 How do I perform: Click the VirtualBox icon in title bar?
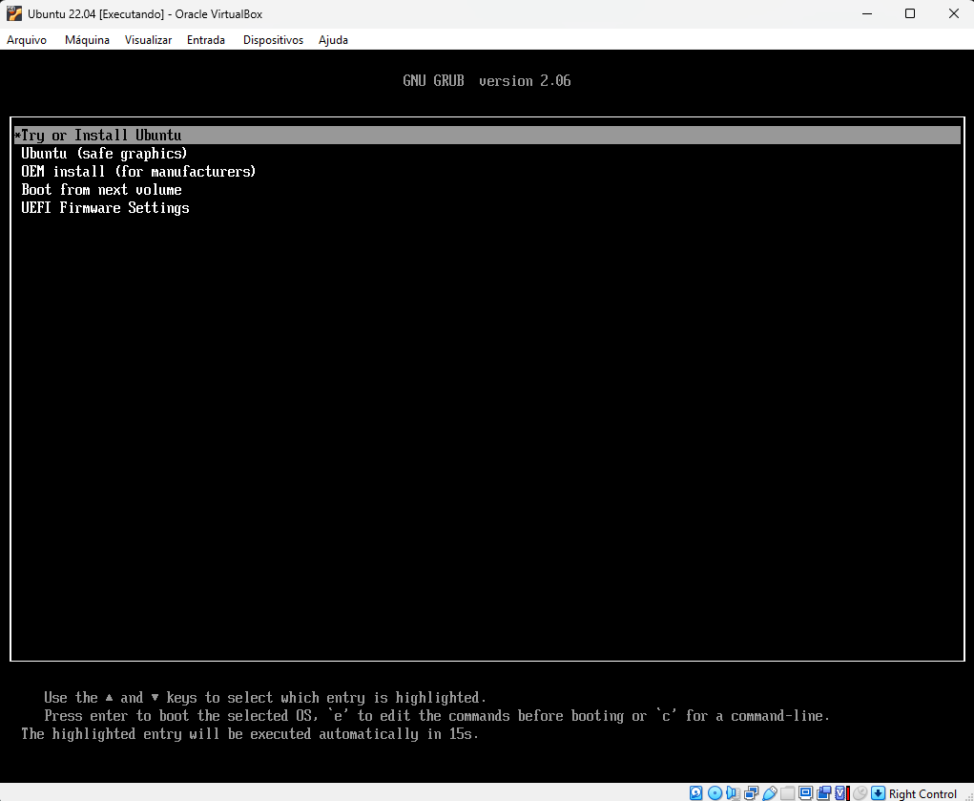tap(14, 14)
